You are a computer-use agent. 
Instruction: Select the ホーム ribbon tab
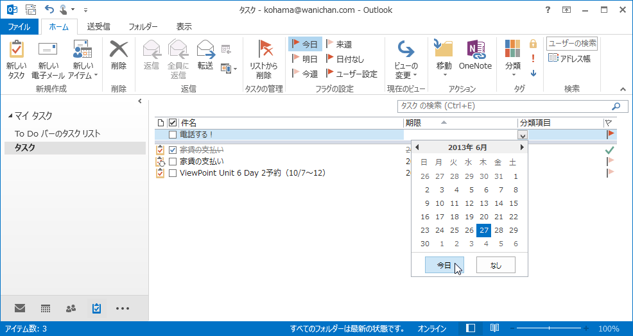(x=59, y=27)
